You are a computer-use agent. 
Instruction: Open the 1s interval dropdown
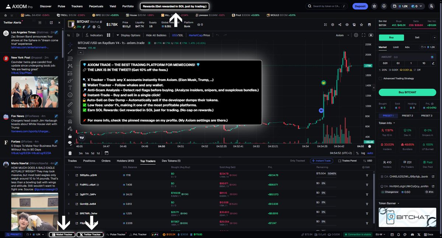[69, 35]
